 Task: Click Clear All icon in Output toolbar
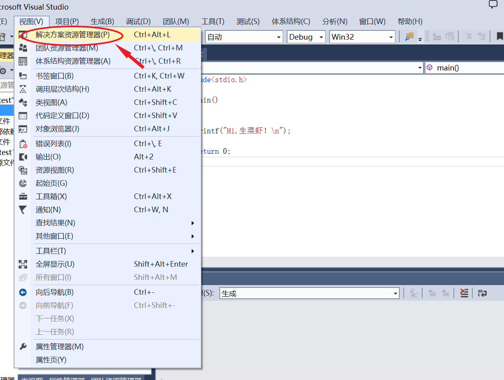coord(464,293)
